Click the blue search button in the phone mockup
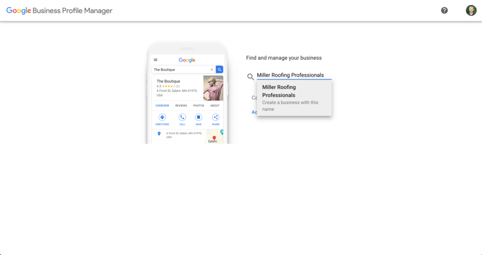The width and height of the screenshot is (482, 255). [219, 70]
